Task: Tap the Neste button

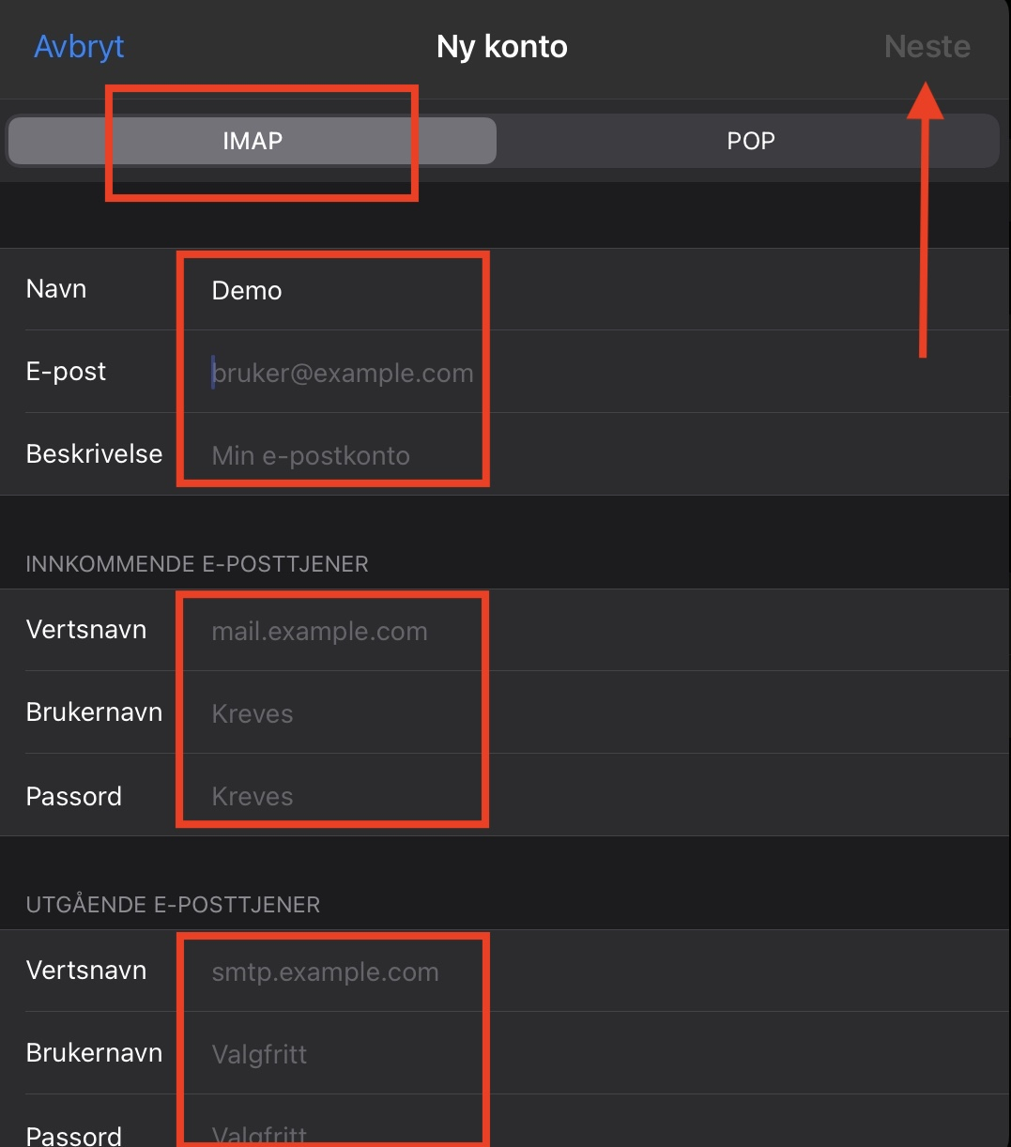Action: point(927,46)
